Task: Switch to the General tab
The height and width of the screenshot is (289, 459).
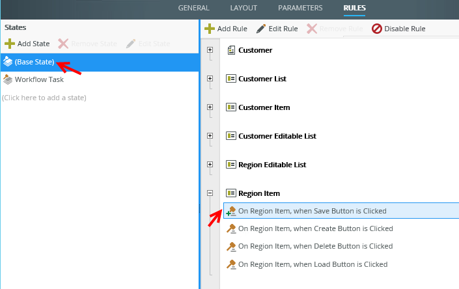Action: click(194, 8)
